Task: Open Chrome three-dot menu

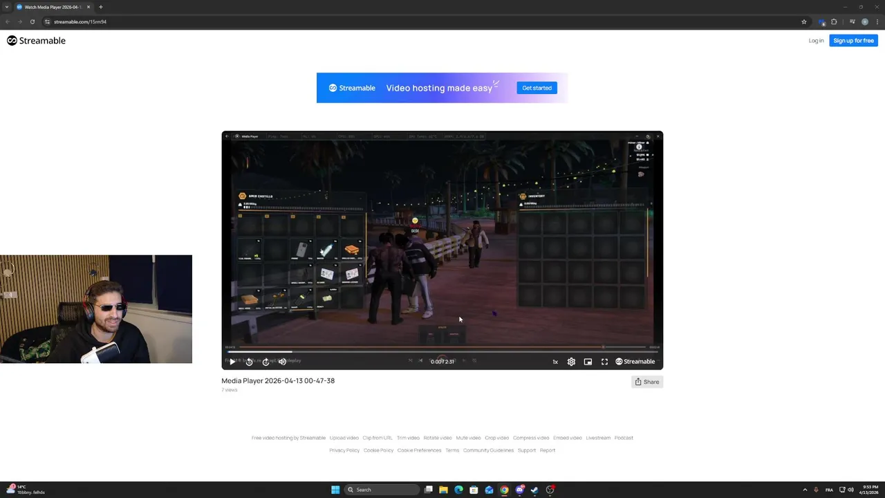Action: [877, 21]
